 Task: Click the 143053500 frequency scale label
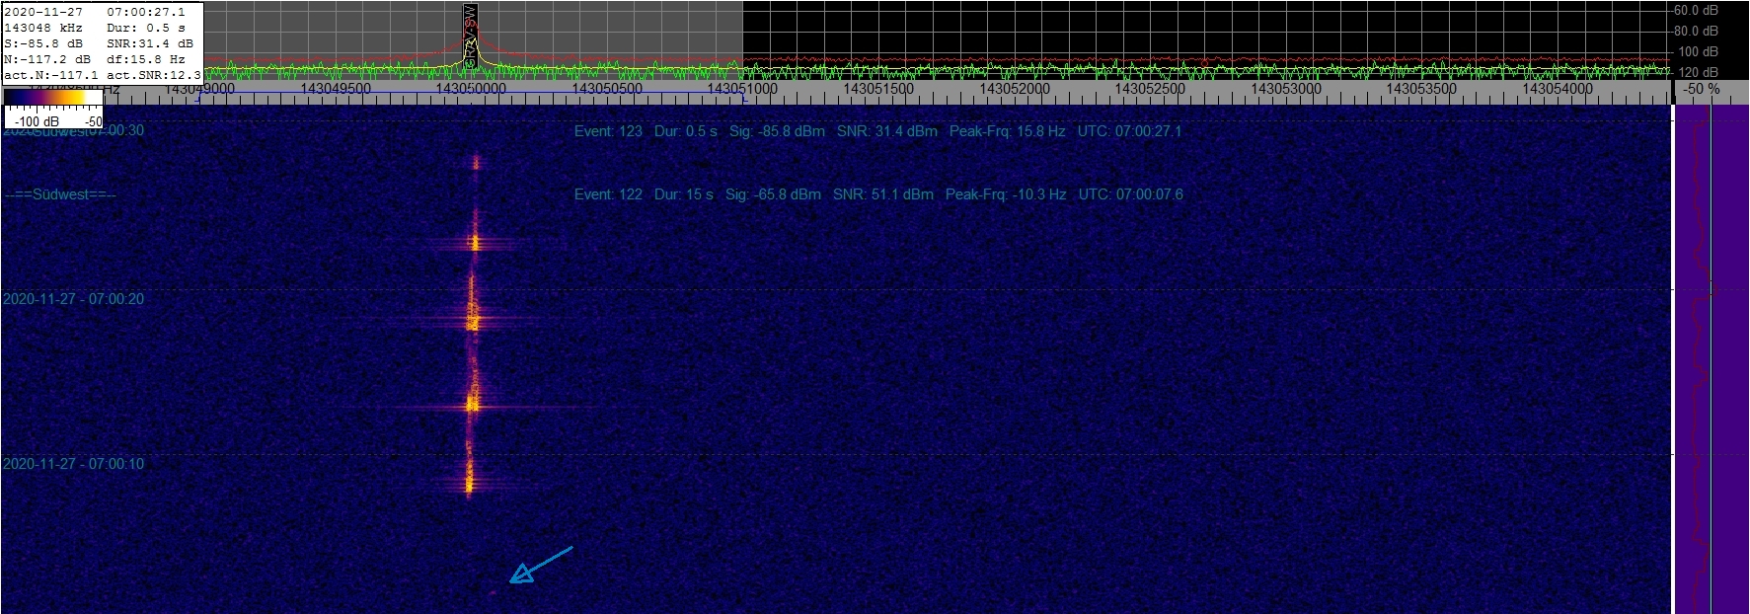pos(1421,89)
